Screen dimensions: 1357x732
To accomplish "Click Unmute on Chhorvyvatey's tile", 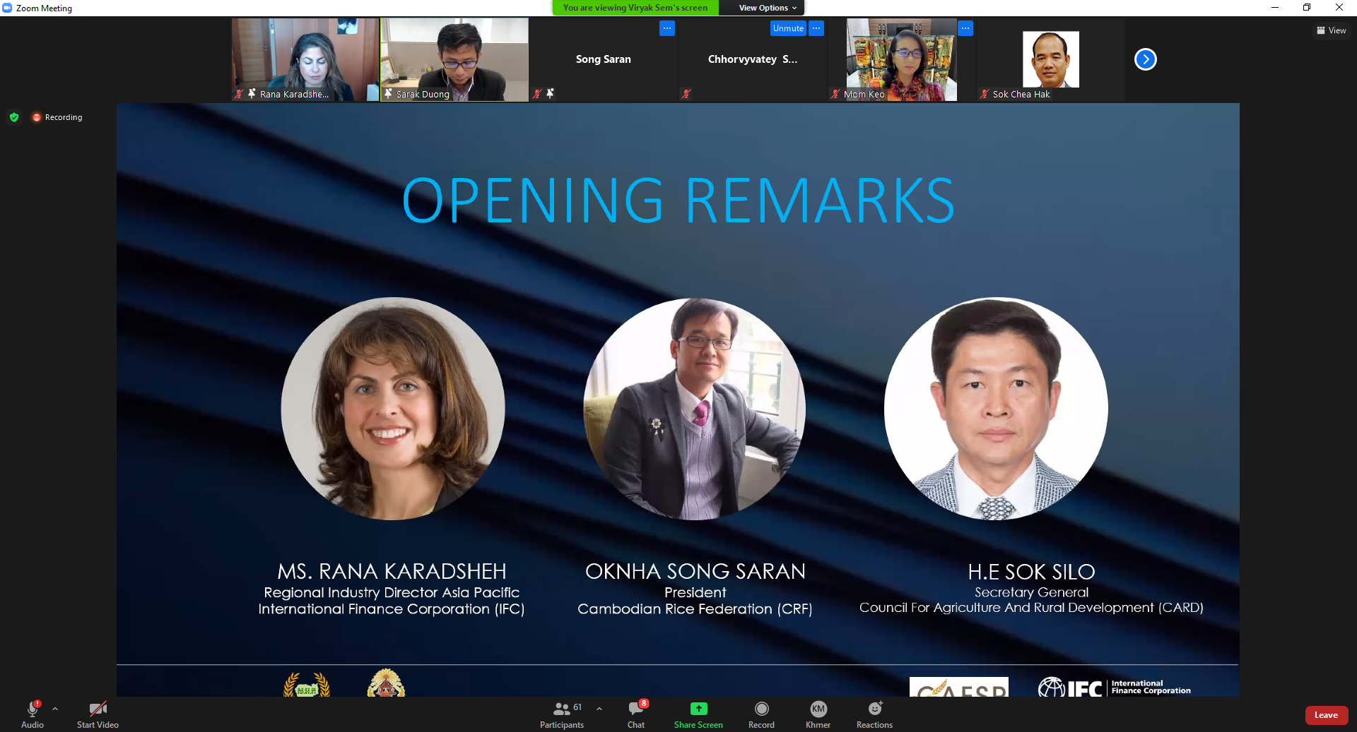I will coord(788,28).
